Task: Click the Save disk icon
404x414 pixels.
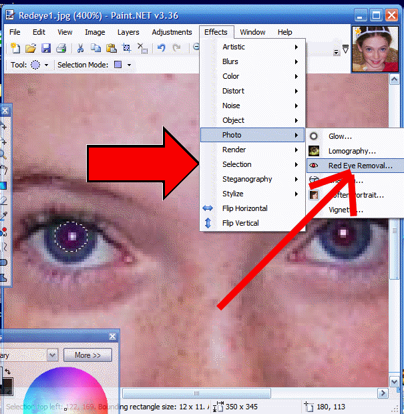Action: [46, 47]
